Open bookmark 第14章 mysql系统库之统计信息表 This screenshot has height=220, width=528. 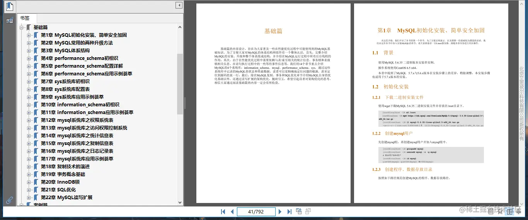(x=77, y=136)
